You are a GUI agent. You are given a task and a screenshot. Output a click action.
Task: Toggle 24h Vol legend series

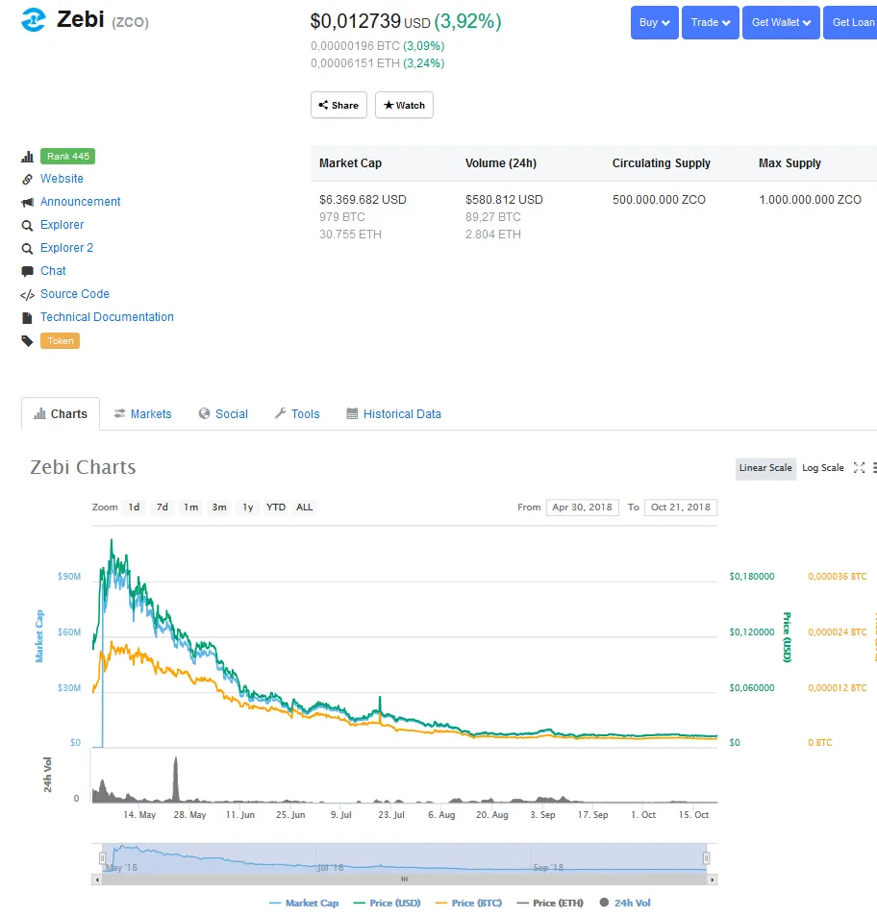click(x=625, y=904)
